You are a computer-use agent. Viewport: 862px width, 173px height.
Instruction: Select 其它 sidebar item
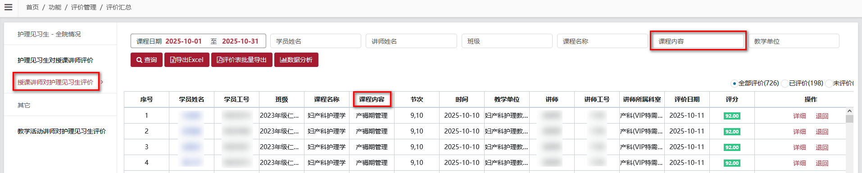point(24,105)
